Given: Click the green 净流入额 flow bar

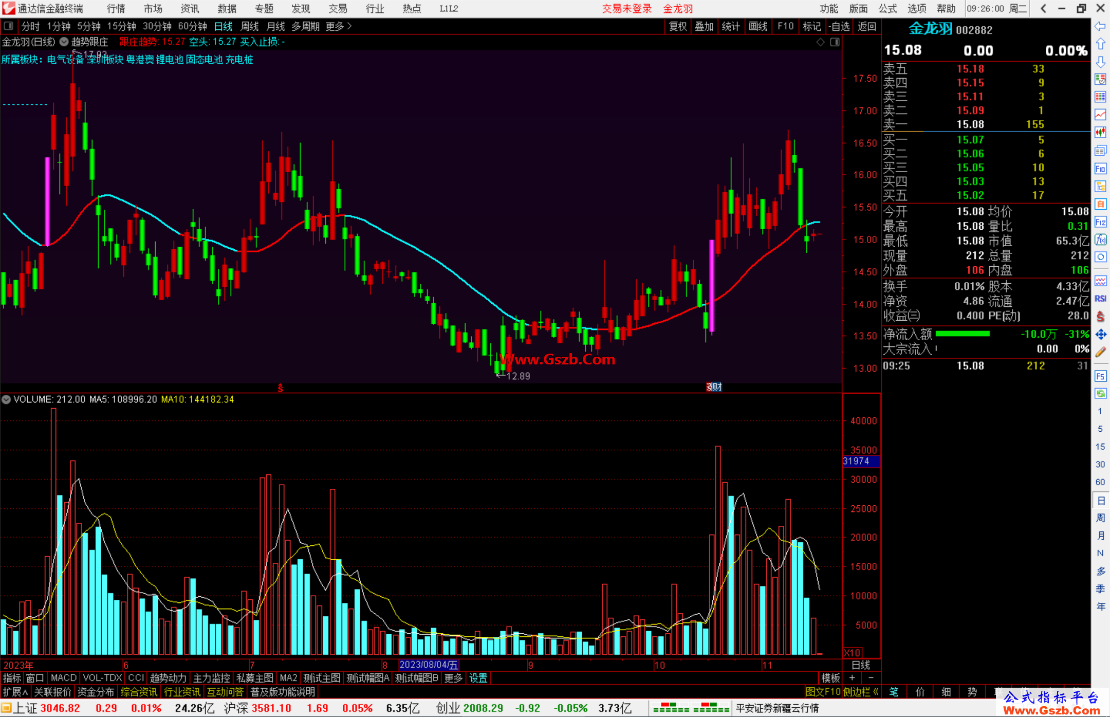Looking at the screenshot, I should 963,334.
